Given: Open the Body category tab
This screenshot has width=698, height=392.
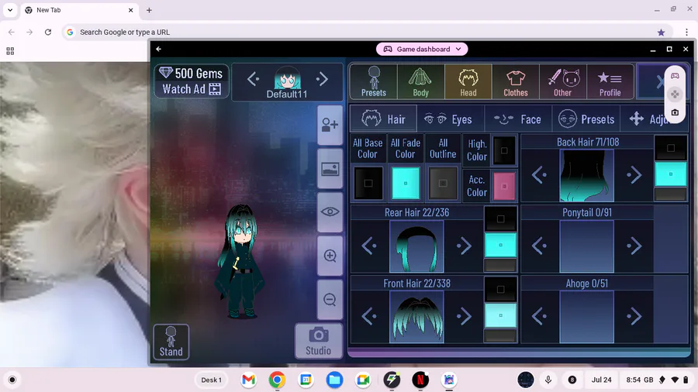Looking at the screenshot, I should [x=420, y=81].
